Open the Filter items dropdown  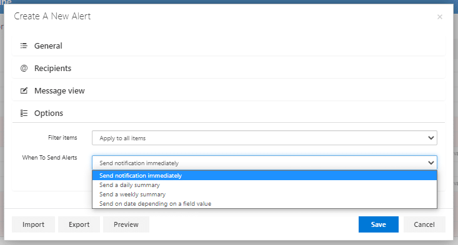tap(264, 138)
